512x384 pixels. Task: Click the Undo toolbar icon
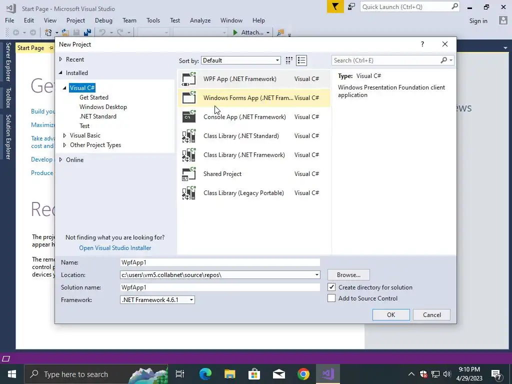[x=102, y=32]
